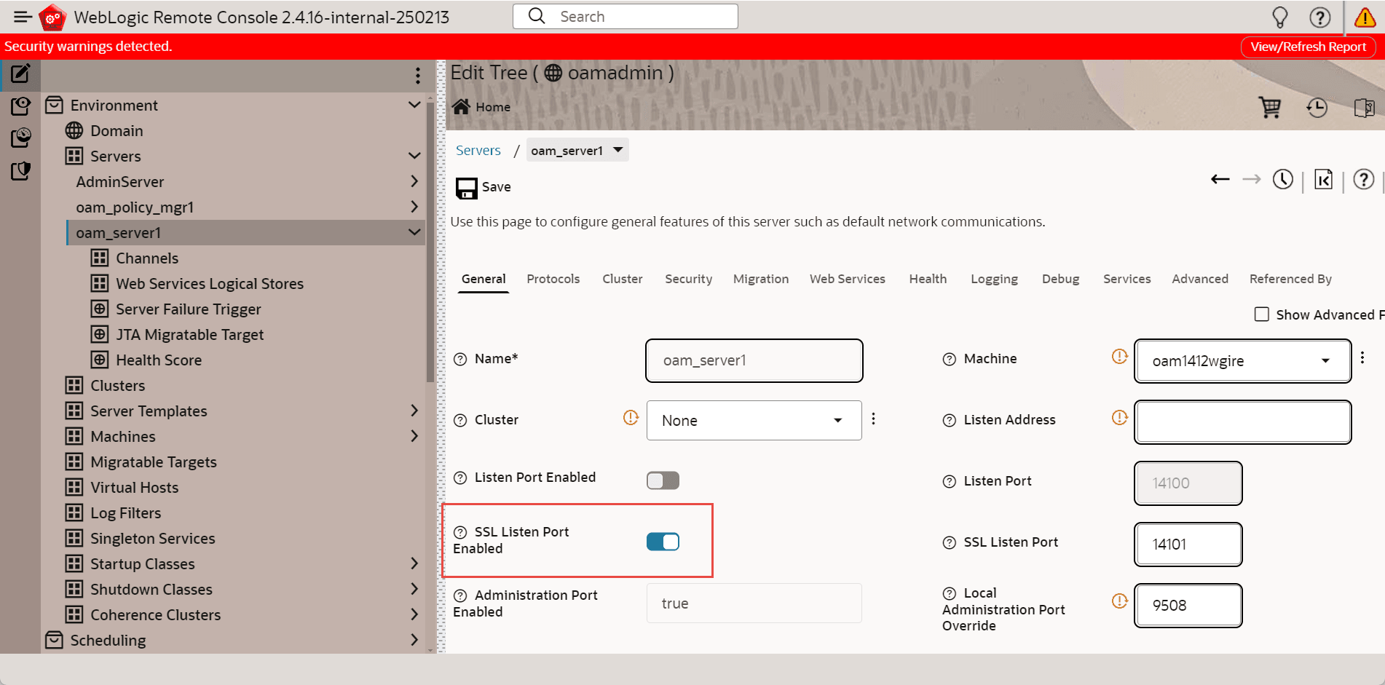
Task: Toggle Listen Port Enabled switch
Action: point(663,480)
